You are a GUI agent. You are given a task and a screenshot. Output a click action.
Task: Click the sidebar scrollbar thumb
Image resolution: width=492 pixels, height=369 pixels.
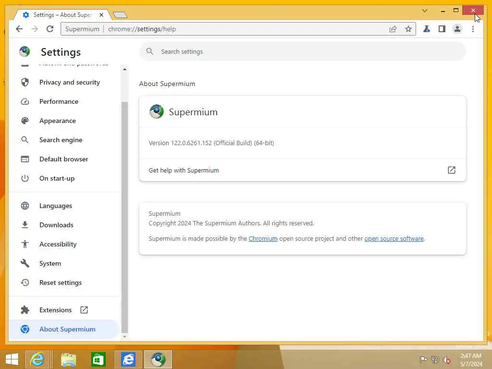[124, 217]
